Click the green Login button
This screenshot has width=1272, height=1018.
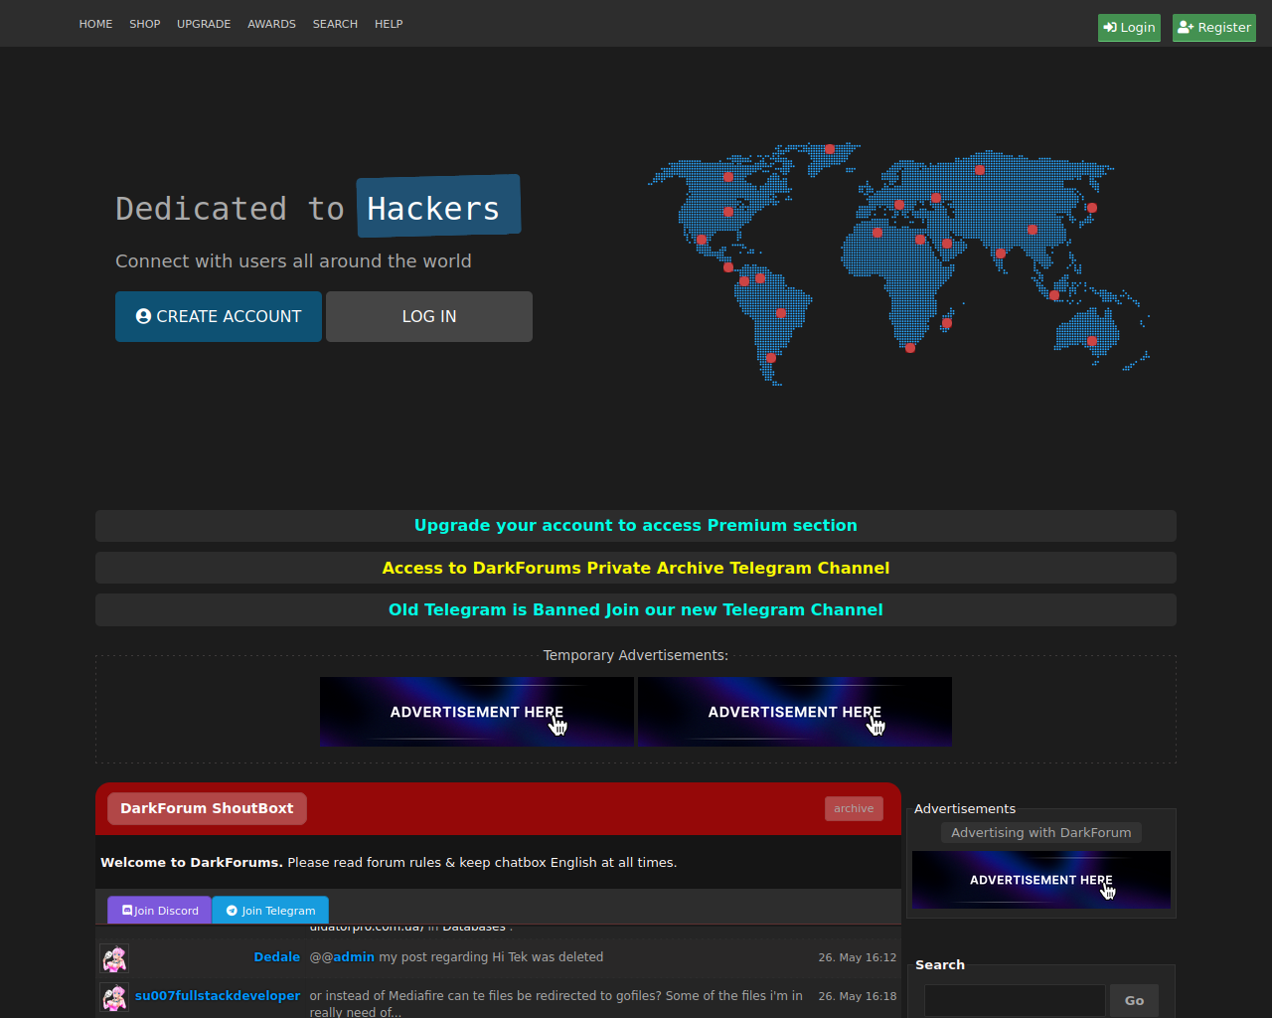point(1129,28)
